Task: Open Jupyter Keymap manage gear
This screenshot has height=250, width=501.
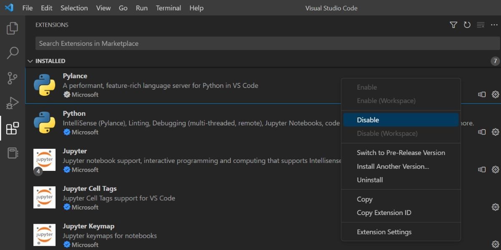Action: click(x=496, y=245)
